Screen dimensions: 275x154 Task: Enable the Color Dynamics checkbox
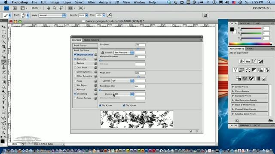[x=75, y=72]
